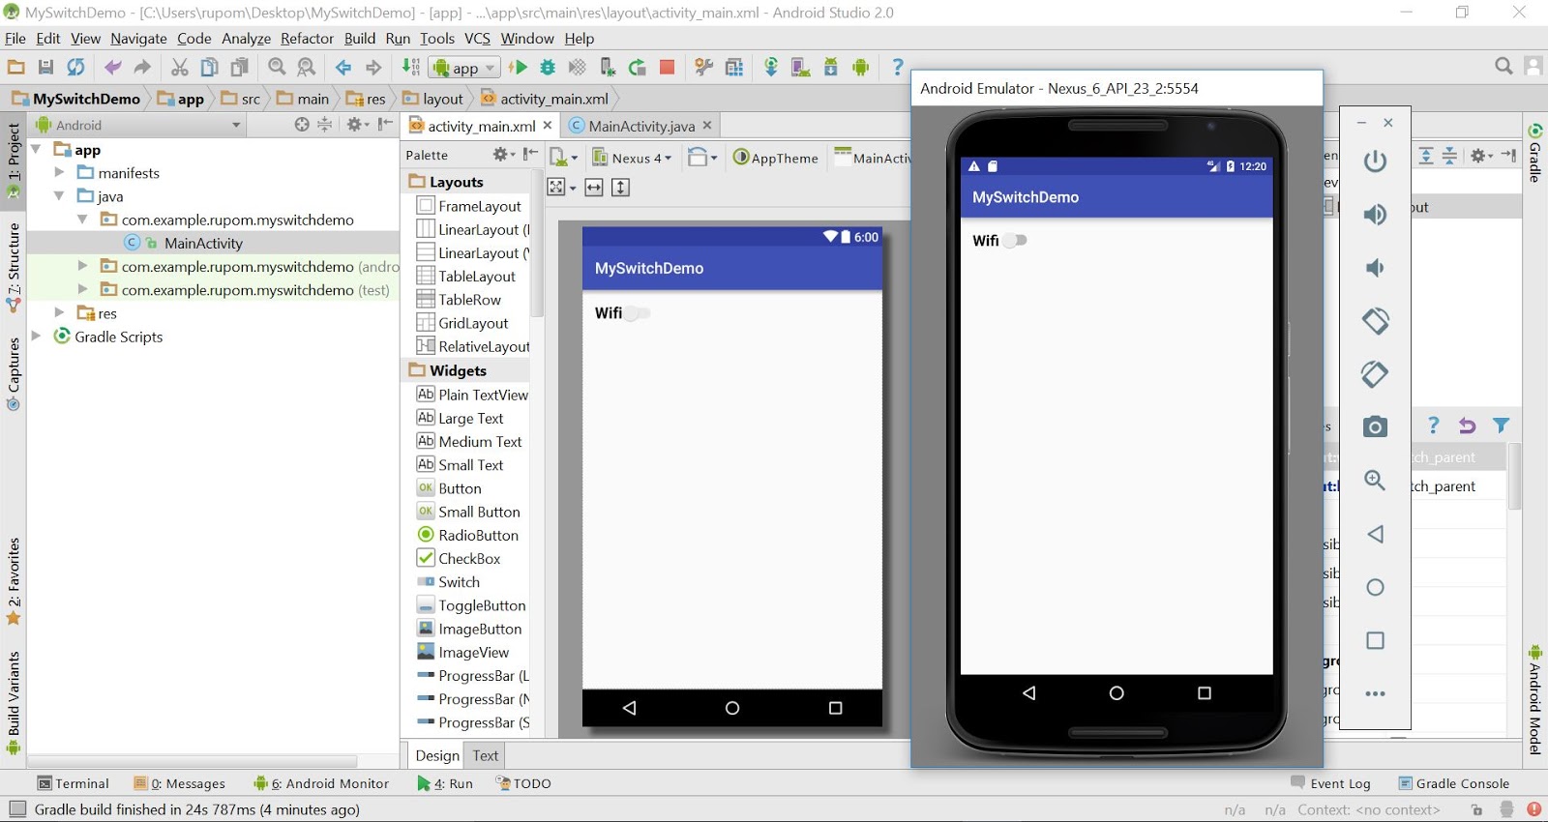The image size is (1548, 822).
Task: Expand the manifests folder
Action: 59,172
